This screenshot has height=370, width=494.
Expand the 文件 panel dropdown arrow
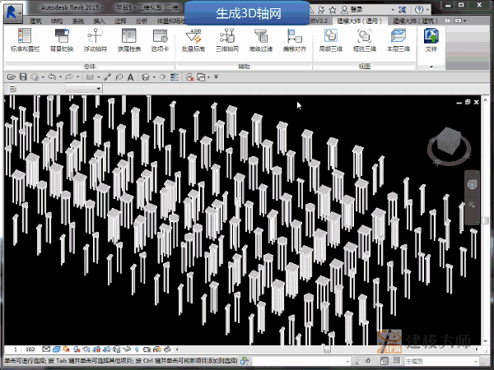[431, 67]
